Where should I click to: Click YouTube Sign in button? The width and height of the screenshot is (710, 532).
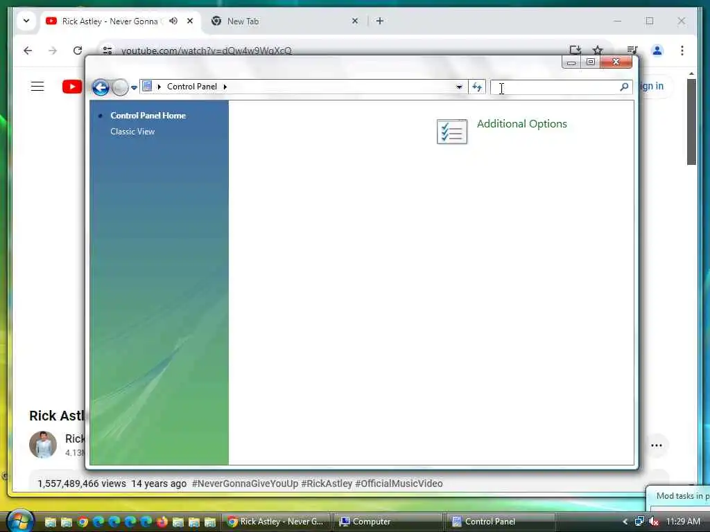click(x=651, y=86)
